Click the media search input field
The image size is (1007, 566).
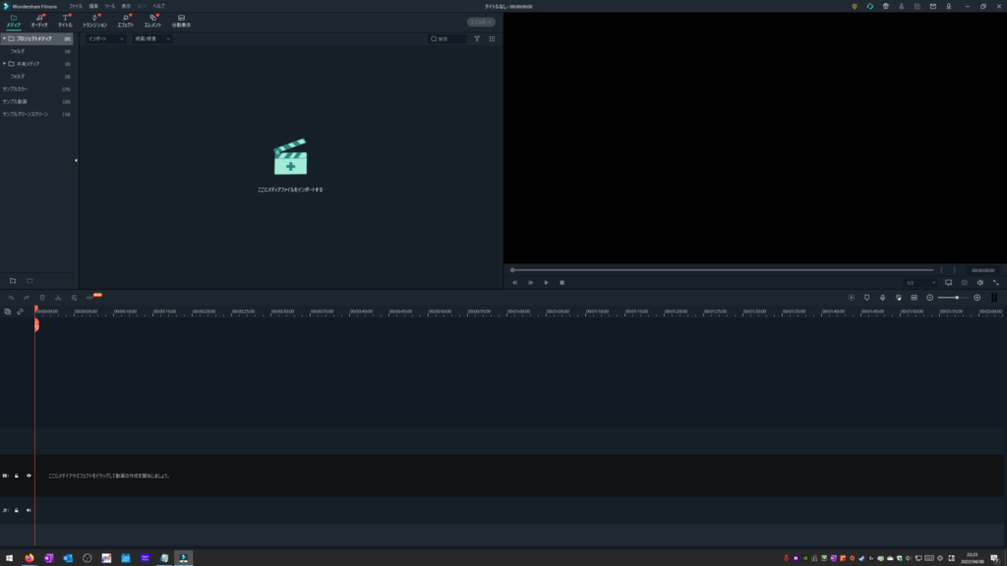pyautogui.click(x=450, y=39)
